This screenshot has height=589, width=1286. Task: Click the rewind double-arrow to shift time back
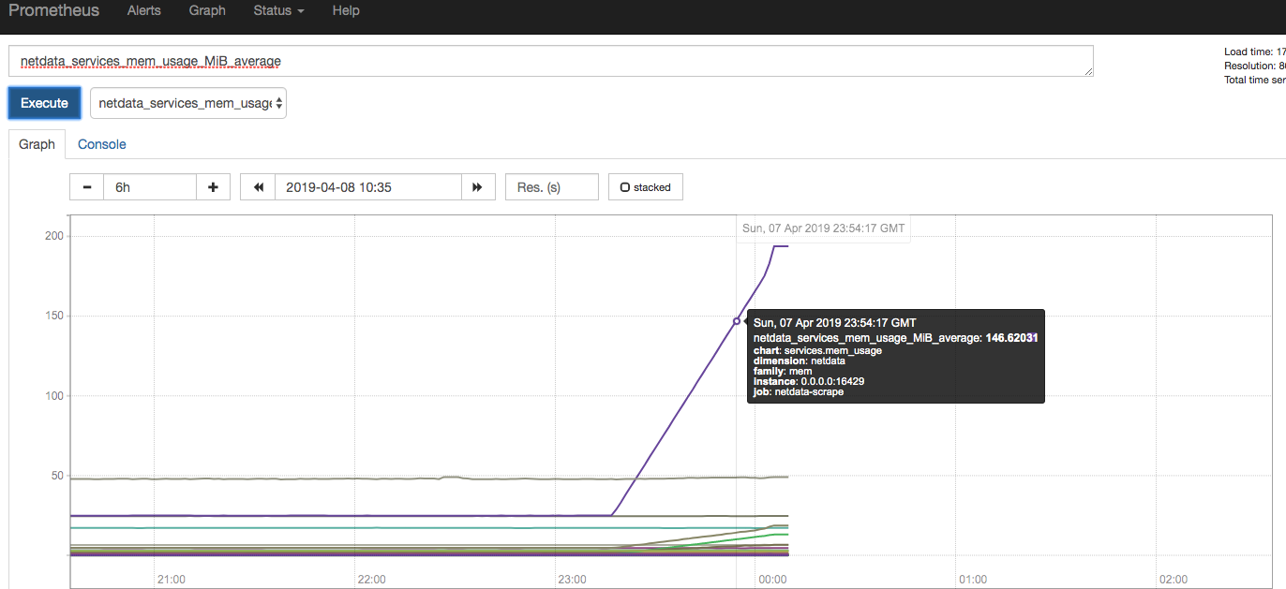[x=257, y=186]
